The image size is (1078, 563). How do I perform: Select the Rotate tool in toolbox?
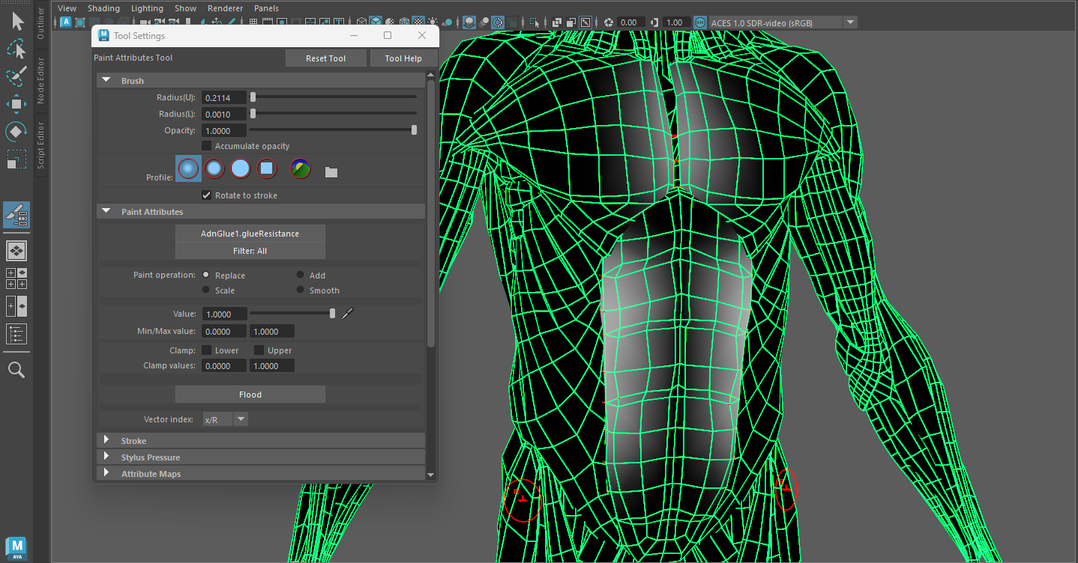point(16,132)
